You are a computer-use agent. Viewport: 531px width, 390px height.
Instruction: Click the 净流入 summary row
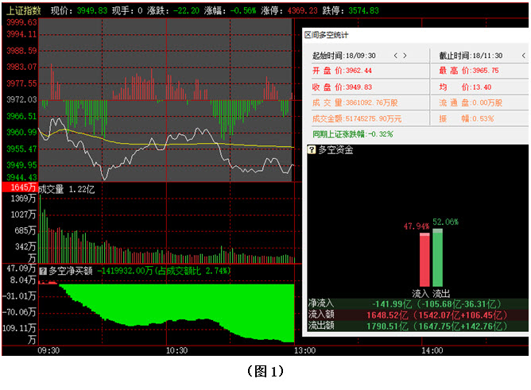[417, 303]
